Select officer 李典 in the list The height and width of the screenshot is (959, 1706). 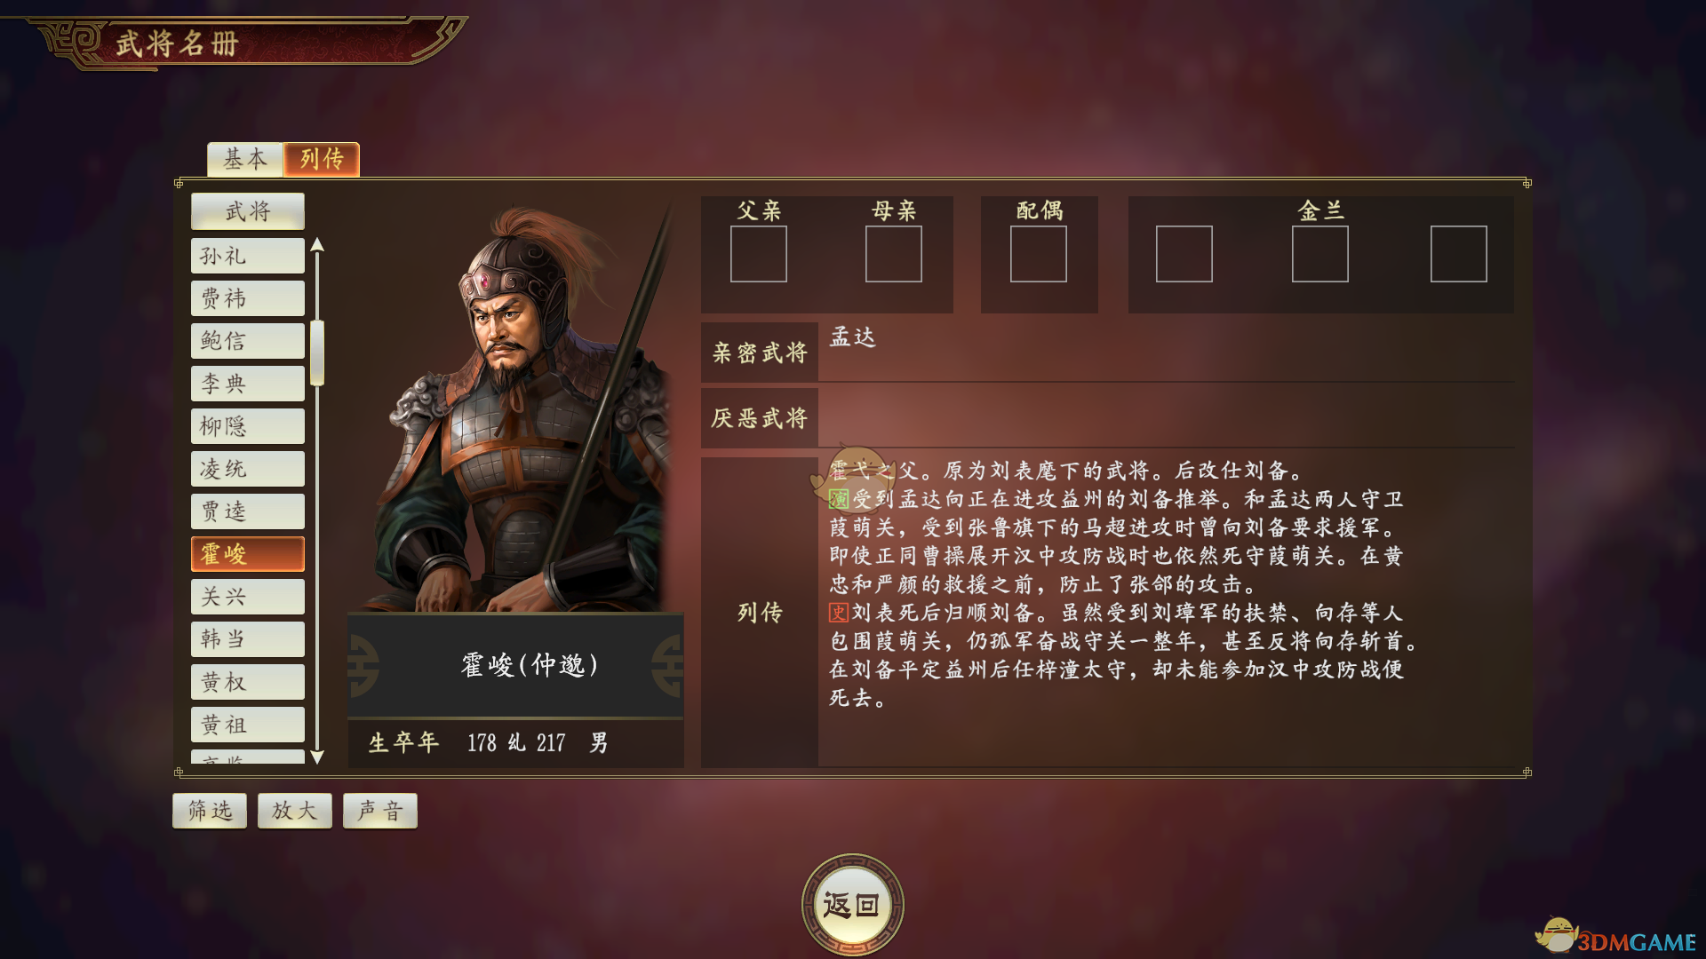248,384
